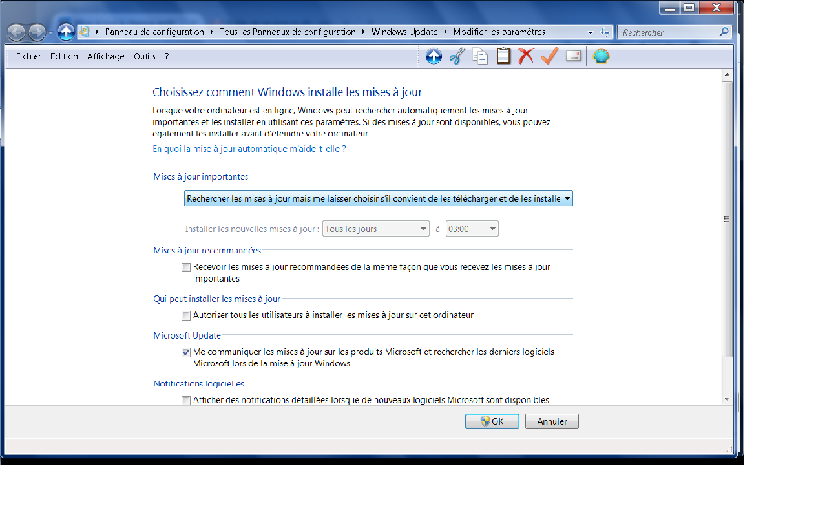827x517 pixels.
Task: Open the Fichier menu
Action: (x=28, y=56)
